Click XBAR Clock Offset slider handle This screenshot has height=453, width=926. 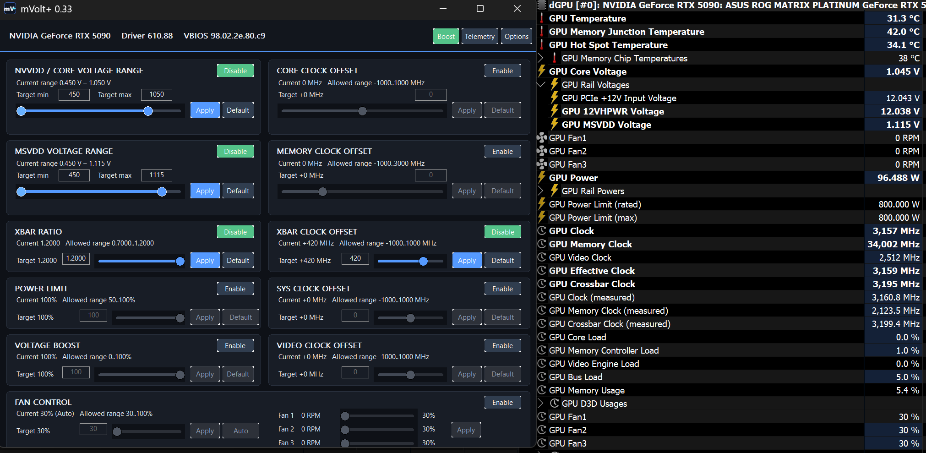(423, 262)
